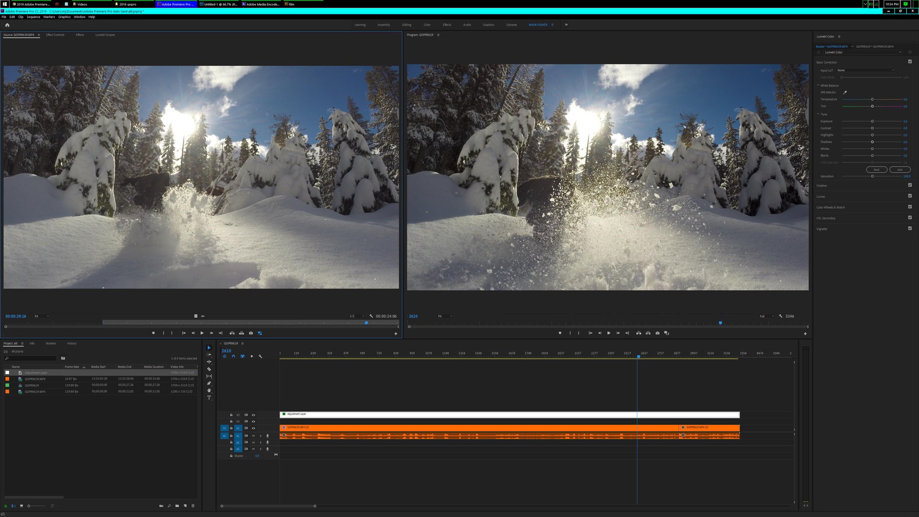The width and height of the screenshot is (919, 517).
Task: Click Export Frame camera in Source monitor
Action: (x=251, y=333)
